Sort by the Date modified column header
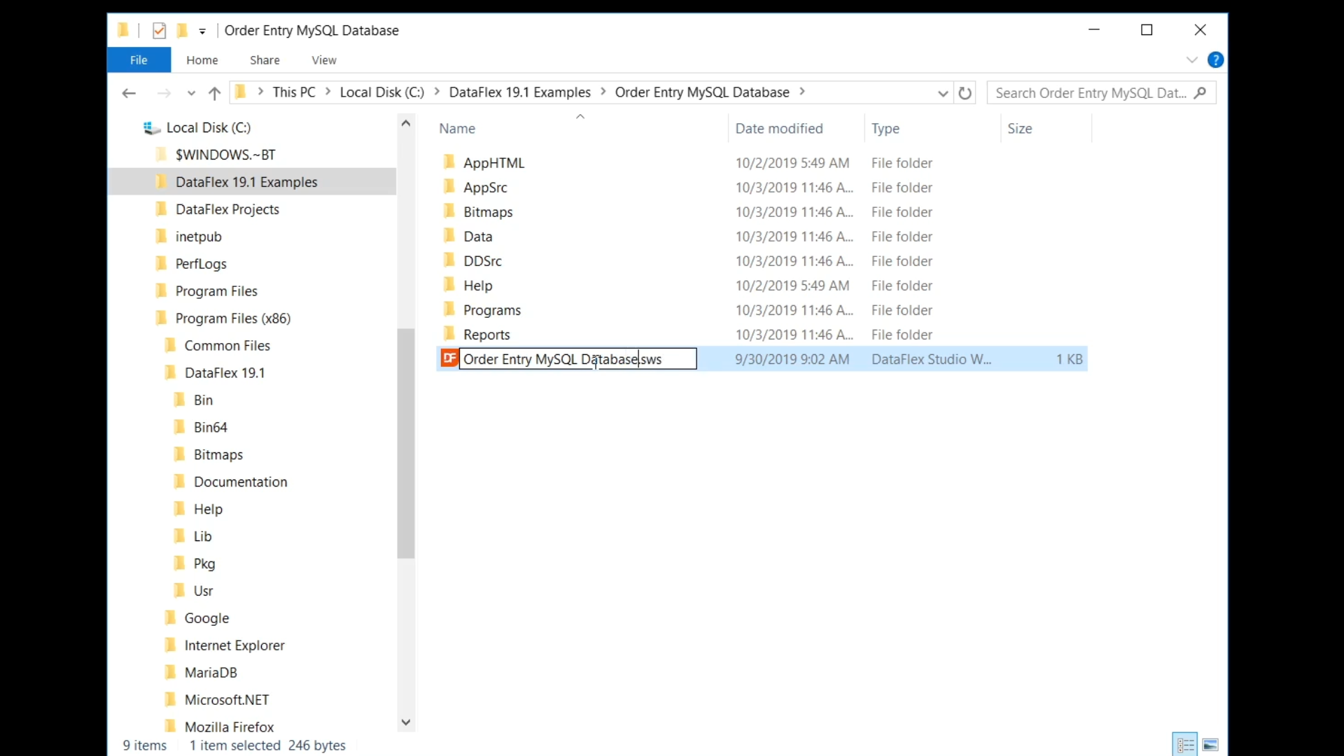The width and height of the screenshot is (1344, 756). [778, 128]
